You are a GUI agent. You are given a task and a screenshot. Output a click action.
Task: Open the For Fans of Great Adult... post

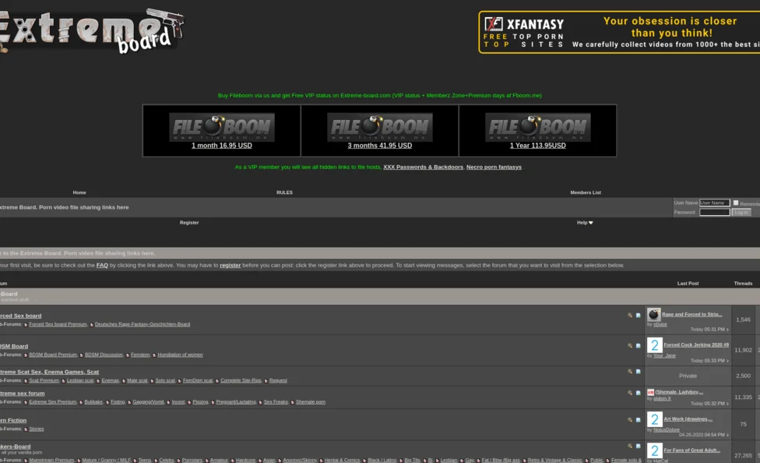point(691,451)
